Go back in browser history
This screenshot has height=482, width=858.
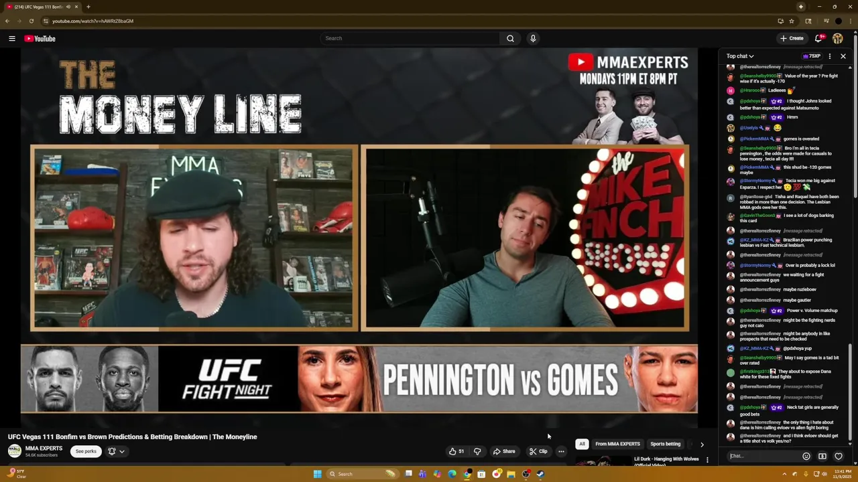coord(7,21)
